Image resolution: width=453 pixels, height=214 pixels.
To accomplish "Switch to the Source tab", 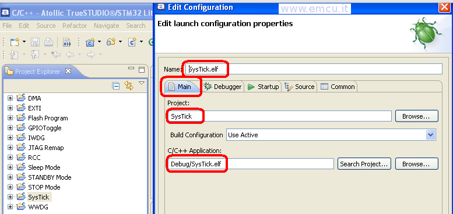I will pyautogui.click(x=300, y=87).
